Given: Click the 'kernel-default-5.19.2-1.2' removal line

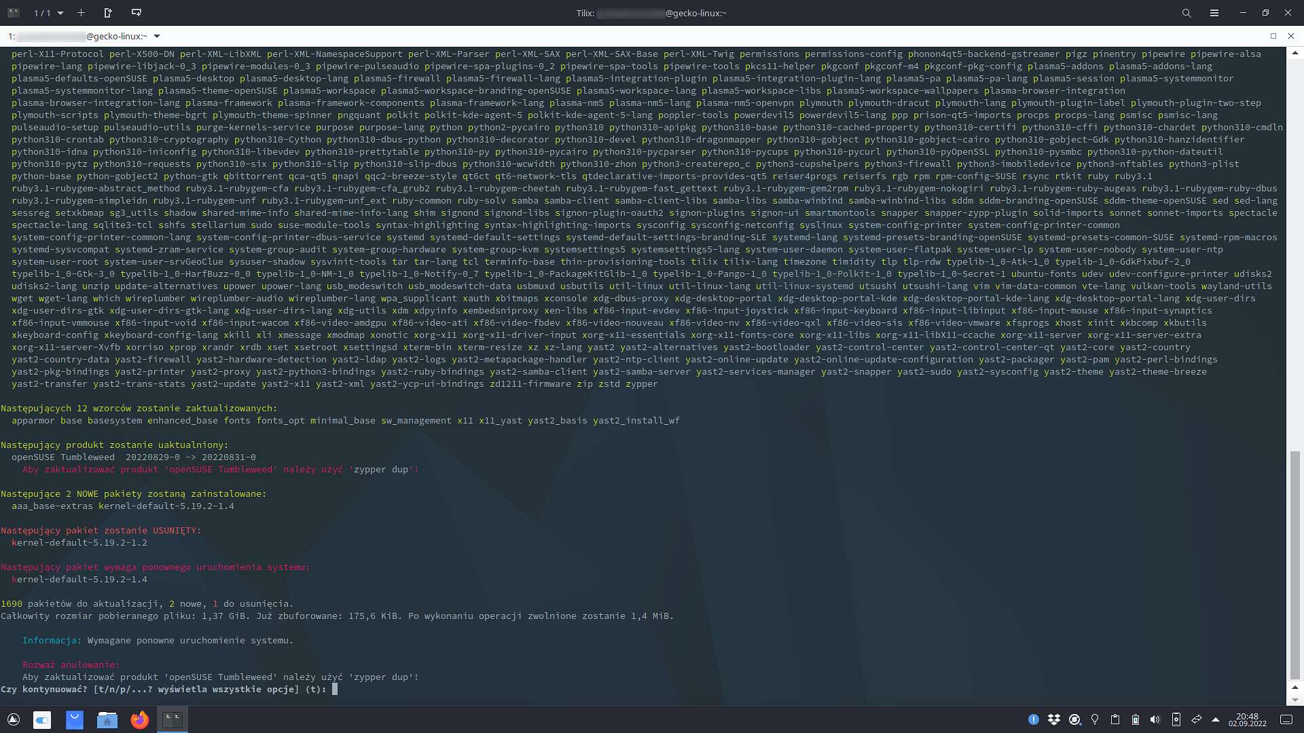Looking at the screenshot, I should [79, 542].
